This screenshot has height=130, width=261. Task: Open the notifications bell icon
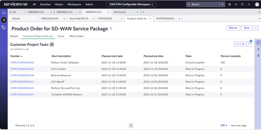pos(249,4)
